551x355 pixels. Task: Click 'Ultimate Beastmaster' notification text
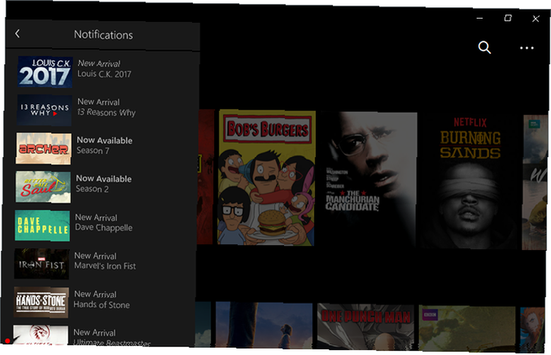click(x=112, y=343)
